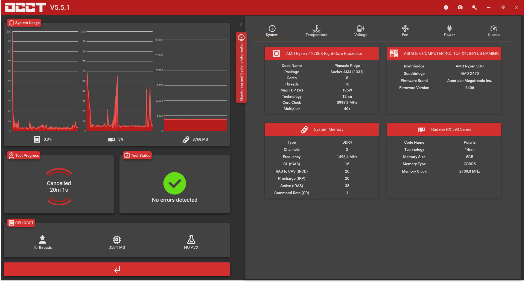525x284 pixels.
Task: Click the AMD Ryzen 7 2700X processor title
Action: [324, 54]
